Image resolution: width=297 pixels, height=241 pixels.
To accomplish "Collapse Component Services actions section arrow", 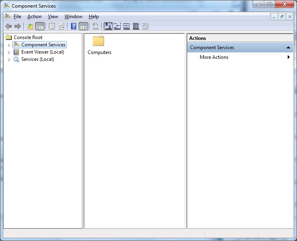I will pyautogui.click(x=288, y=48).
